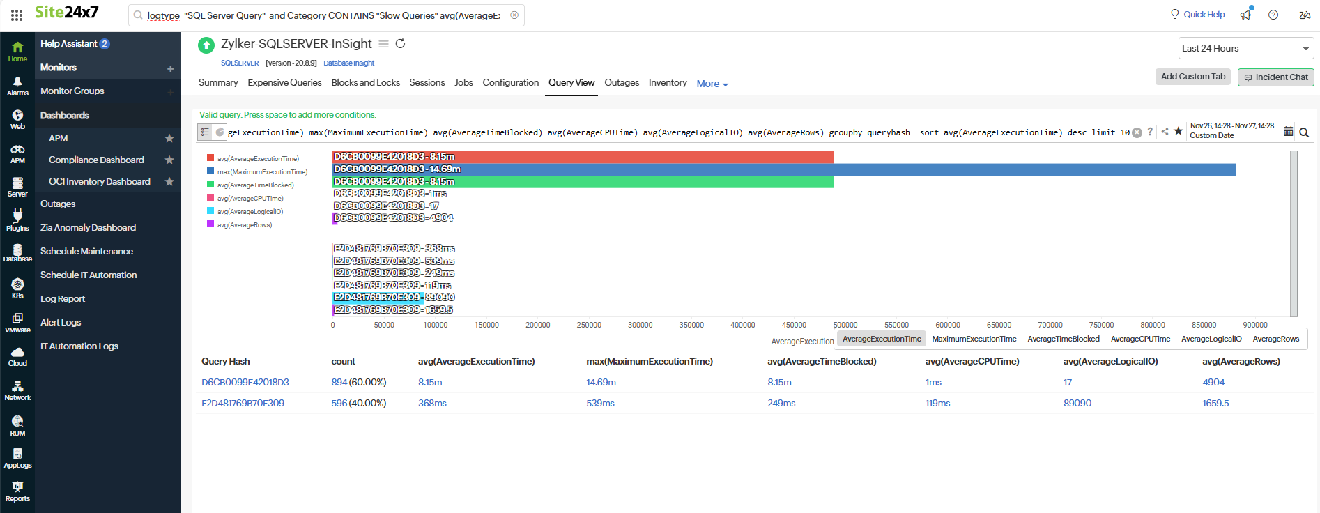Share the current query
Screen dimensions: 1320x513
click(1165, 131)
